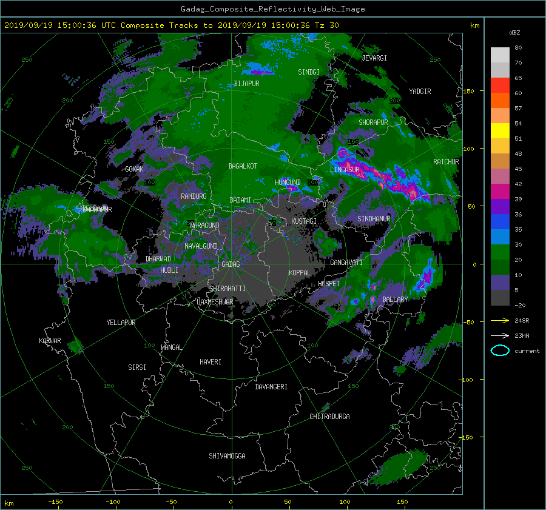
Task: Select the bright green 30 dBZ swatch
Action: coord(500,252)
